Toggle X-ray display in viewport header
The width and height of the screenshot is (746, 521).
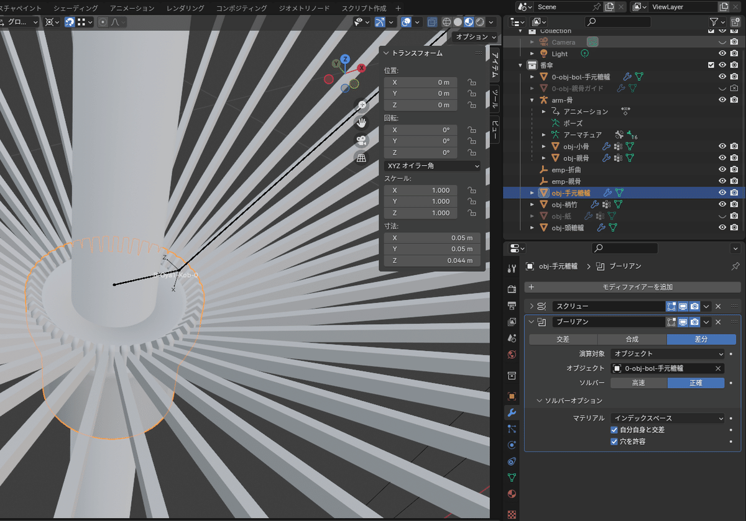431,22
